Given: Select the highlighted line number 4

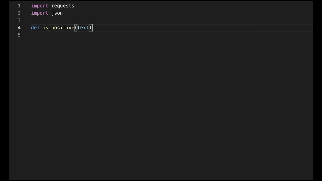Looking at the screenshot, I should [x=19, y=28].
